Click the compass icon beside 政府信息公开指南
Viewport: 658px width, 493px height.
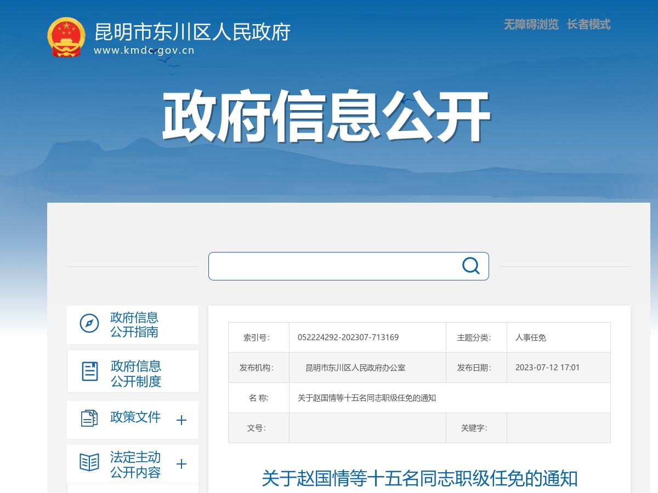point(89,323)
